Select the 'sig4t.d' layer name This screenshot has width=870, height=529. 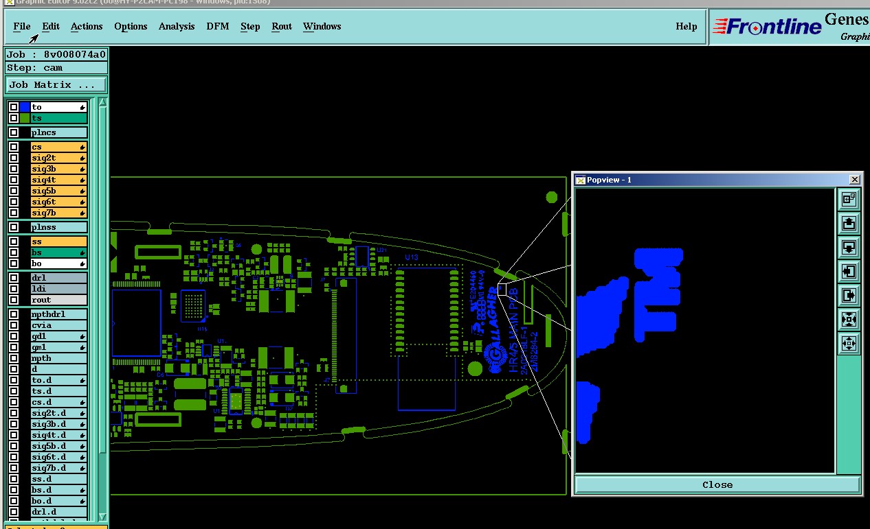[58, 435]
